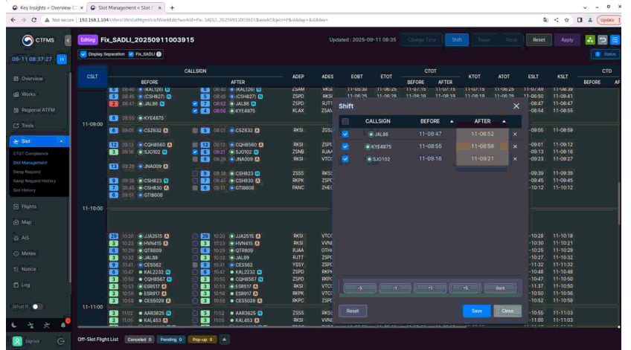Open Swap Request History submenu item

[x=34, y=181]
